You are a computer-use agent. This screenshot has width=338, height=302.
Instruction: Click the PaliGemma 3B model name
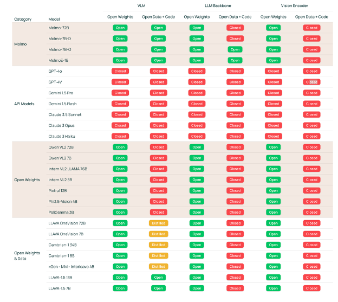click(x=61, y=212)
